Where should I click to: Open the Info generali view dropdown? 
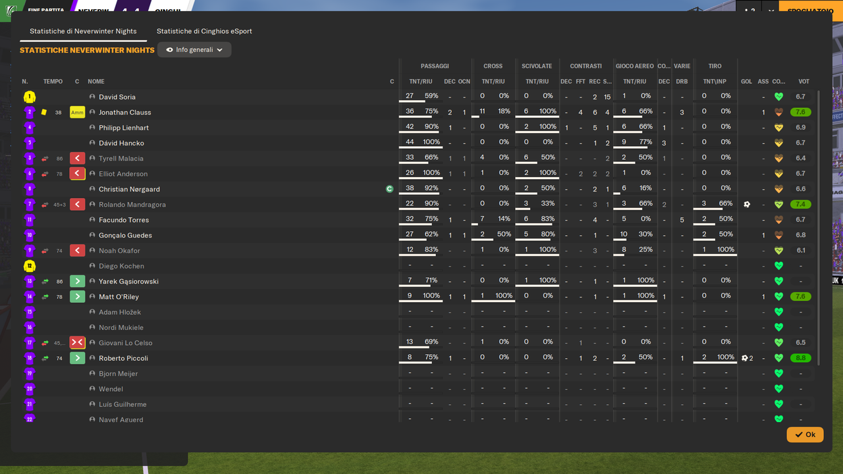click(x=194, y=50)
